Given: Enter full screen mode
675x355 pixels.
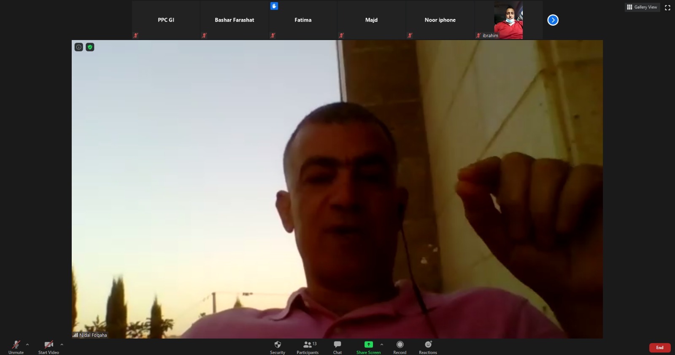Looking at the screenshot, I should tap(667, 8).
